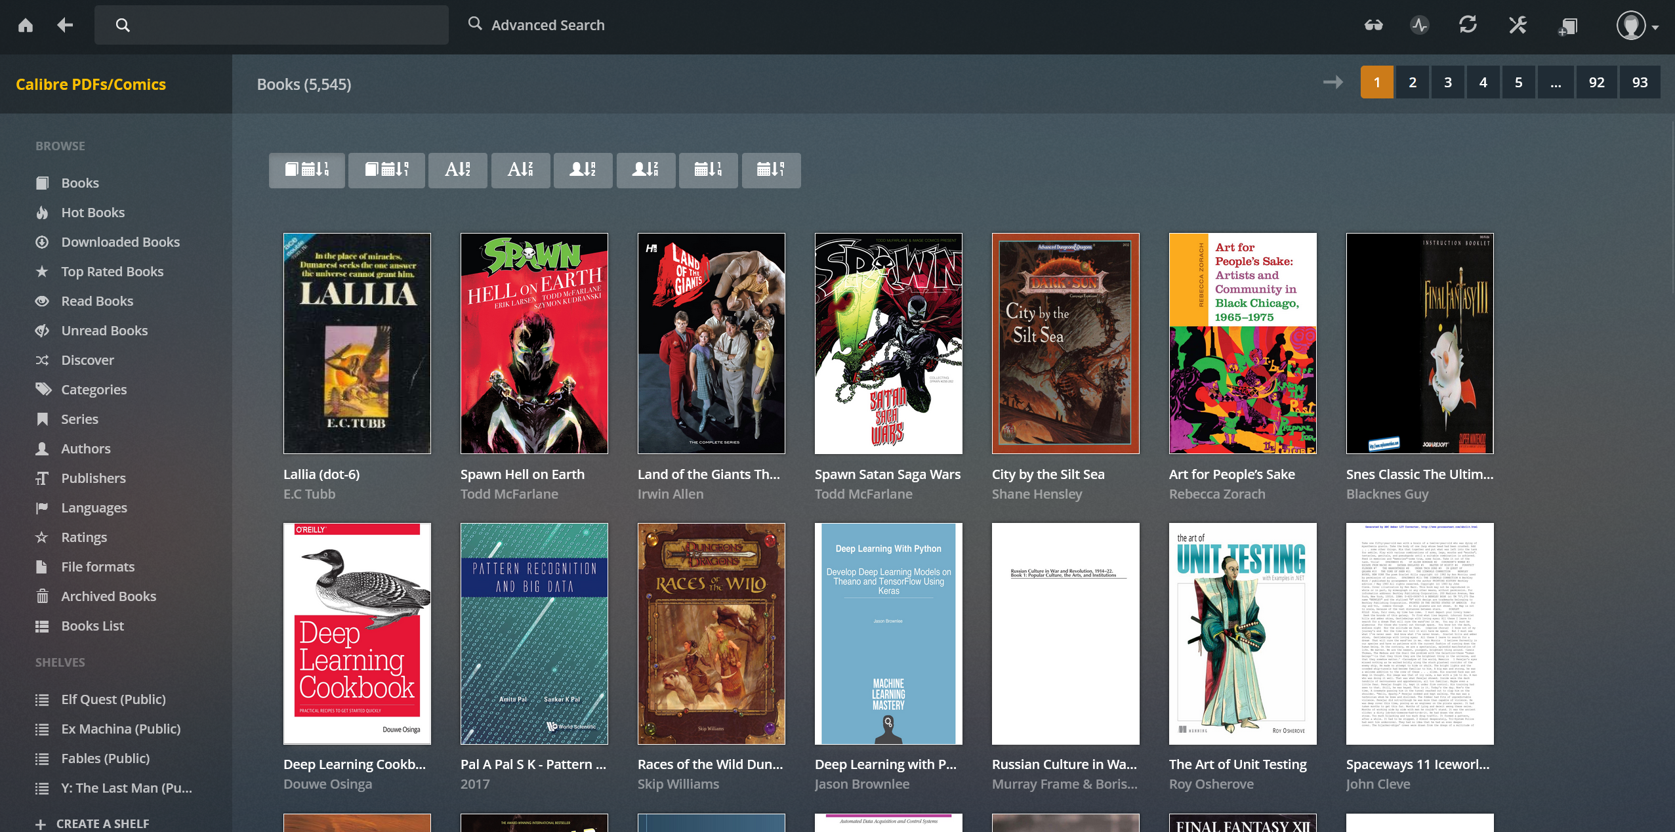Click the upload book plus icon
Screen dimensions: 1675x832
point(1567,26)
